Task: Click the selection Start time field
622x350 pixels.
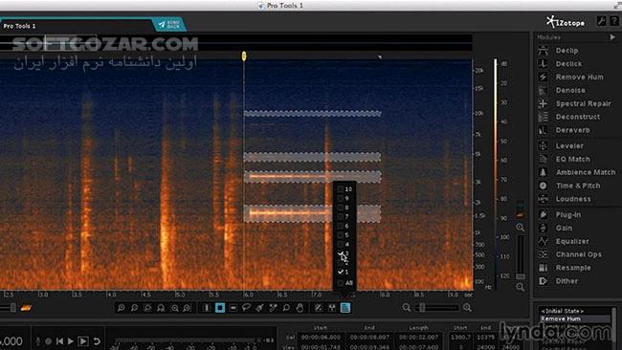Action: tap(321, 338)
